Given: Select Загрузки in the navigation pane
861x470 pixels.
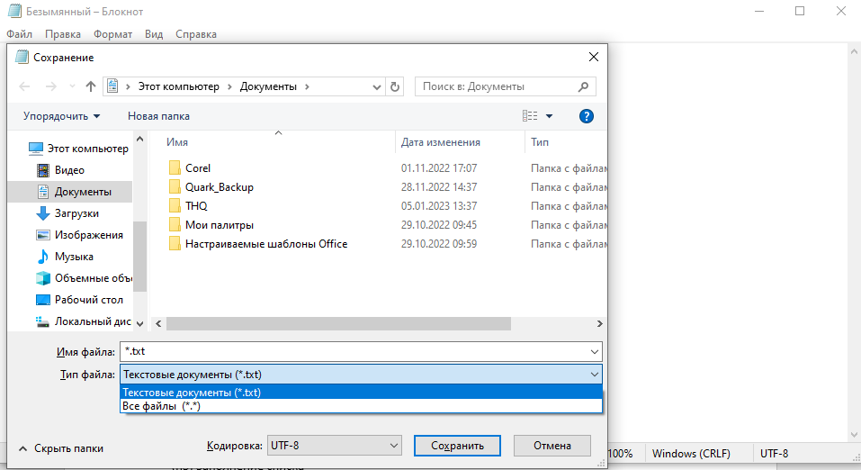Looking at the screenshot, I should point(76,213).
